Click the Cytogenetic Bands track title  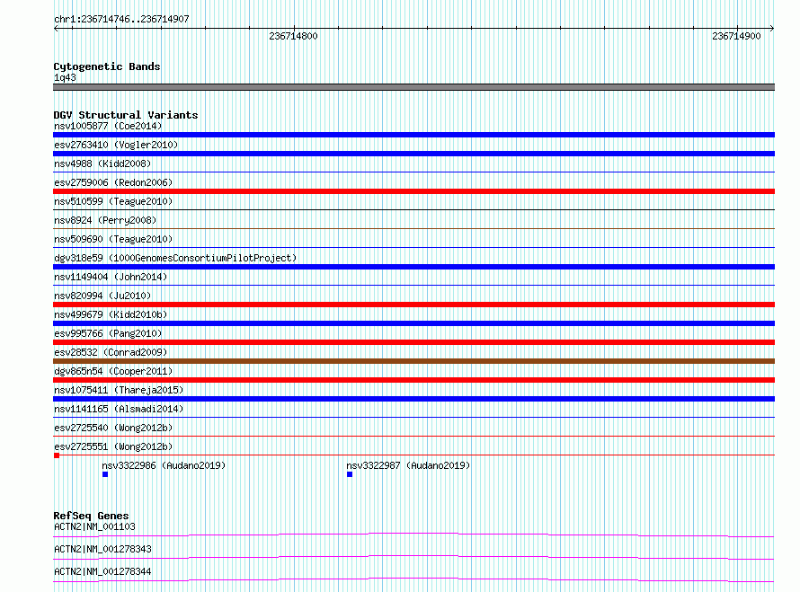[x=107, y=66]
